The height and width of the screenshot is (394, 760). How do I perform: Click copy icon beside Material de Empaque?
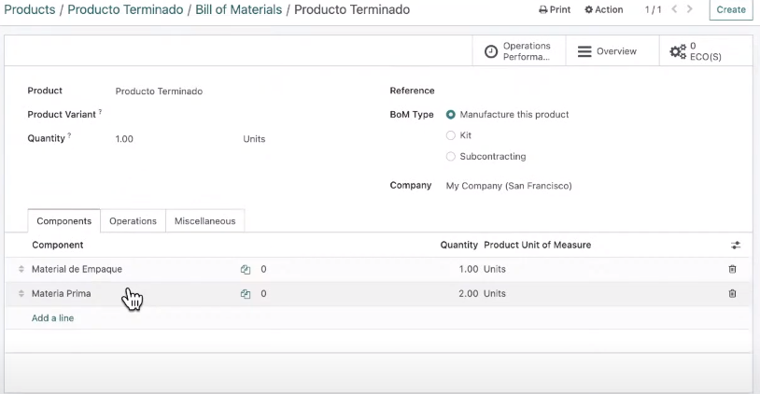point(246,270)
